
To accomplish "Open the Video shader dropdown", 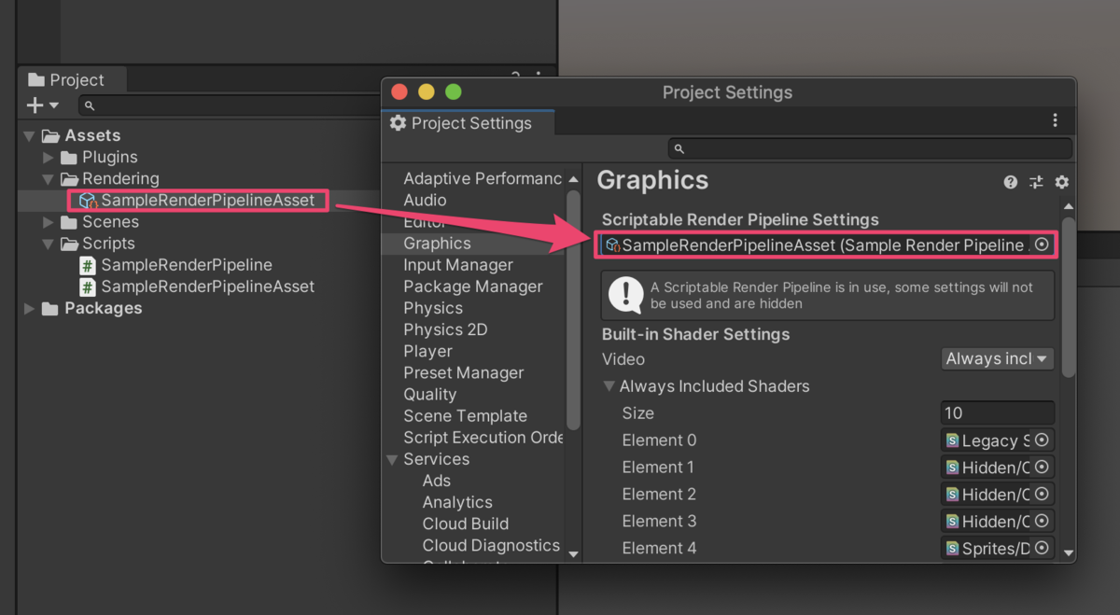I will pyautogui.click(x=997, y=359).
